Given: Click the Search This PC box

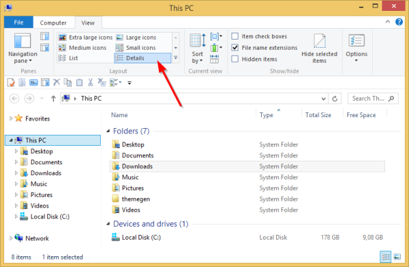Looking at the screenshot, I should (373, 99).
